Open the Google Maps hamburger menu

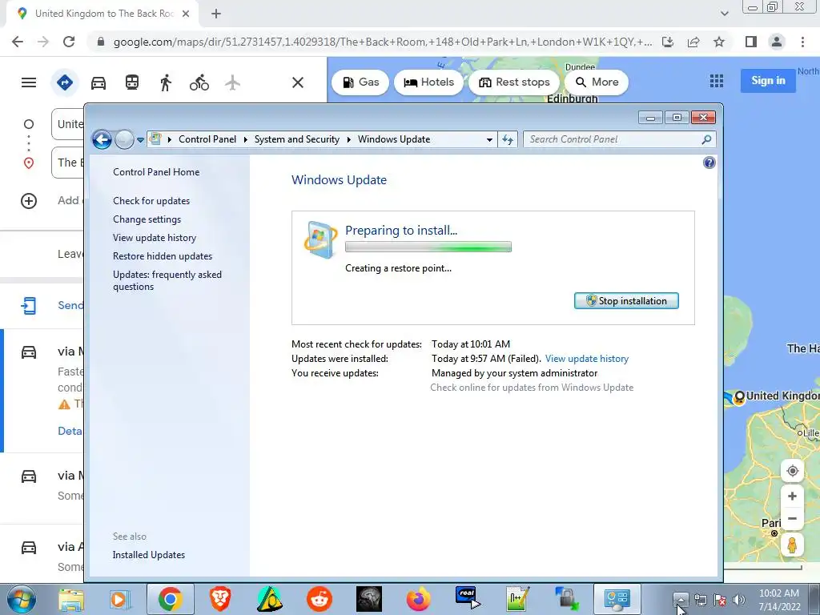pyautogui.click(x=29, y=82)
